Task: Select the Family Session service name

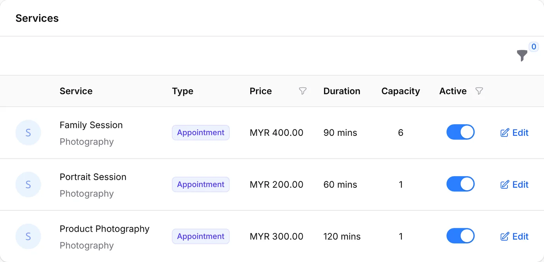Action: click(91, 125)
